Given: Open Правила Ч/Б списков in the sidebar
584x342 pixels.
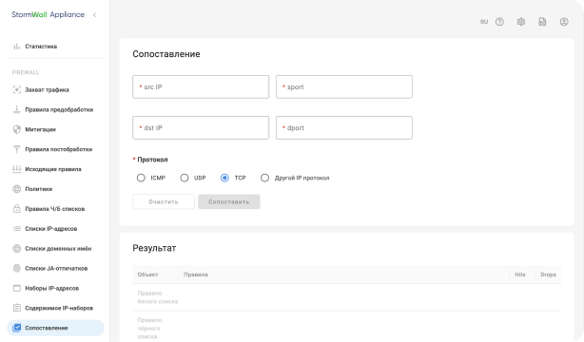Looking at the screenshot, I should (56, 209).
